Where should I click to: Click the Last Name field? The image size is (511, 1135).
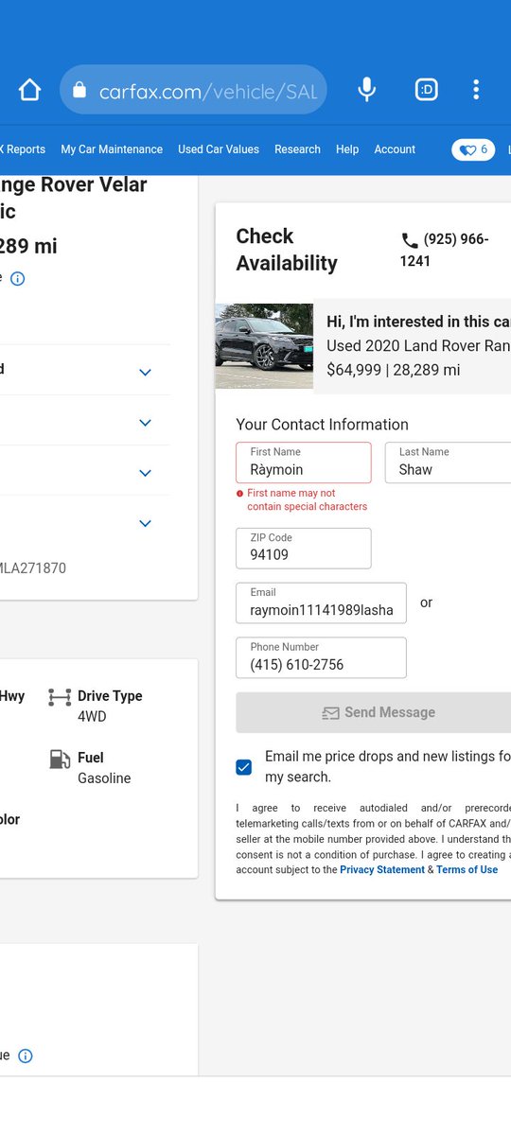pos(448,463)
